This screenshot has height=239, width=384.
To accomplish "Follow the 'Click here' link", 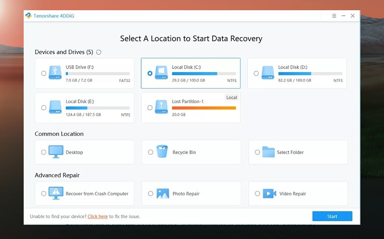I will click(98, 216).
